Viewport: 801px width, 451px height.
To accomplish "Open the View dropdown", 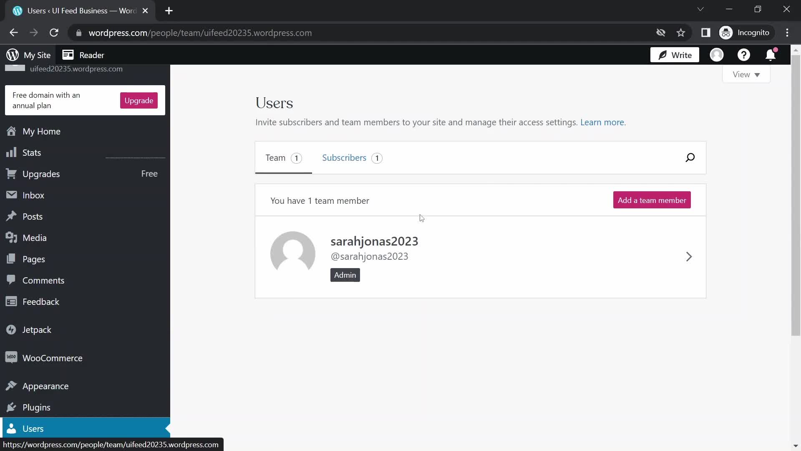I will coord(746,74).
